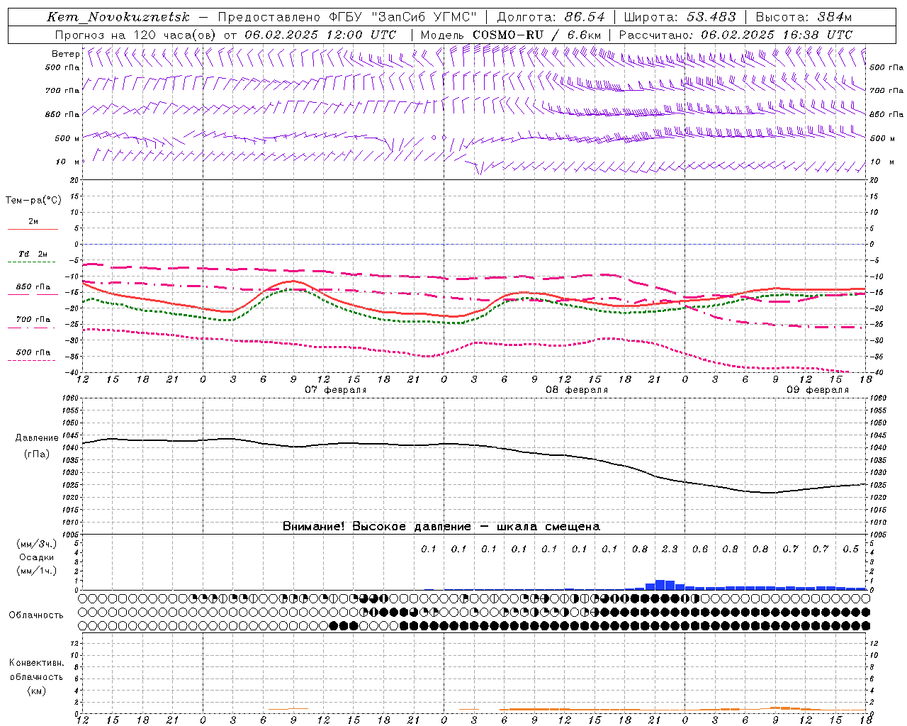Click the Конвективн. convective cloud label
The width and height of the screenshot is (907, 726).
coord(36,663)
